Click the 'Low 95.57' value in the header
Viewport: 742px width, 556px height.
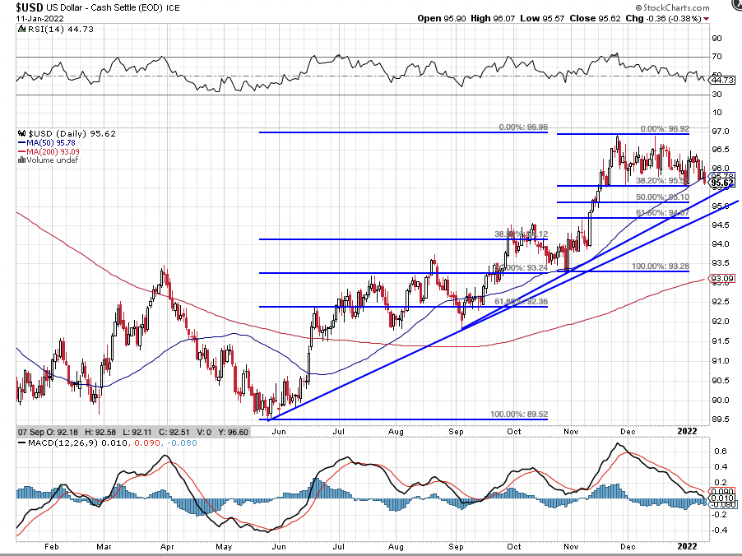(x=542, y=18)
